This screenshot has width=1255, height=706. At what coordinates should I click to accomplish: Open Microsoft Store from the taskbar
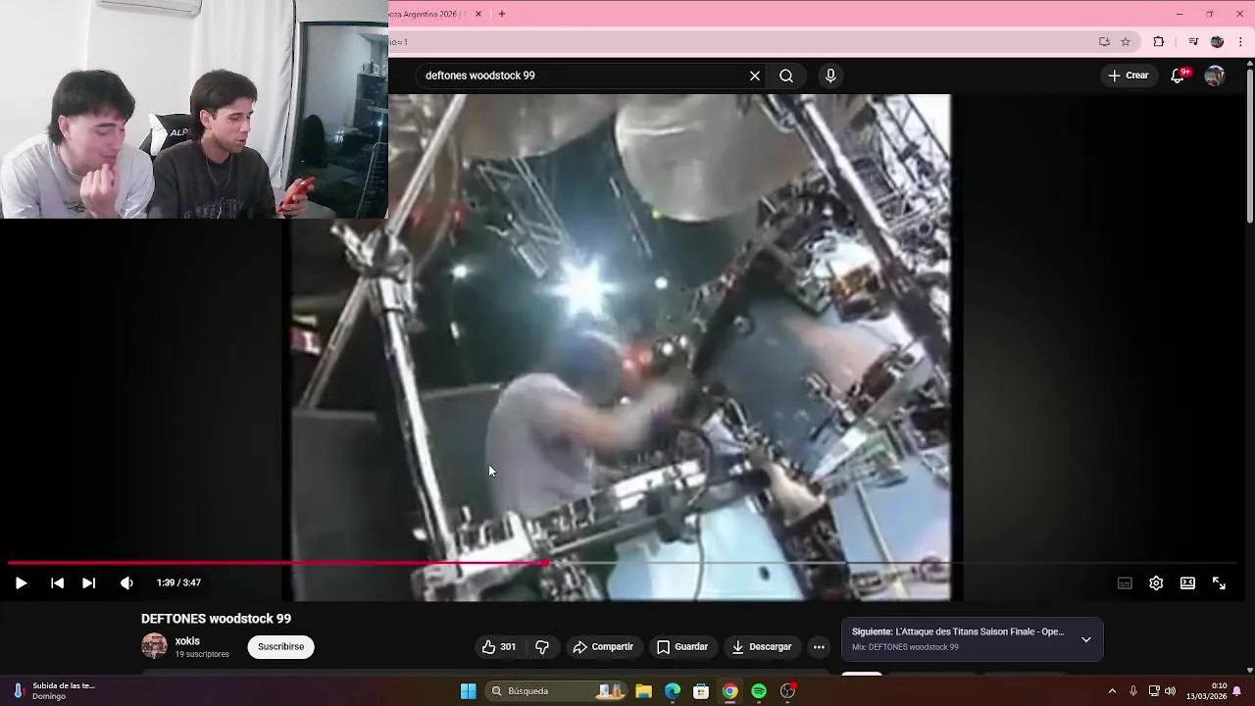(x=701, y=691)
